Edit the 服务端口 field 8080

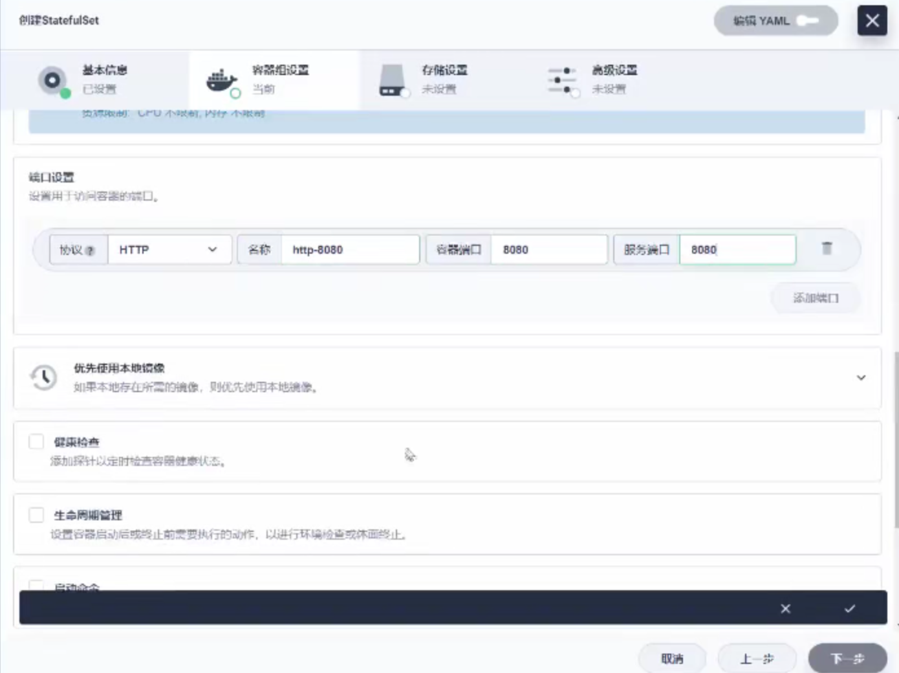[x=737, y=250]
